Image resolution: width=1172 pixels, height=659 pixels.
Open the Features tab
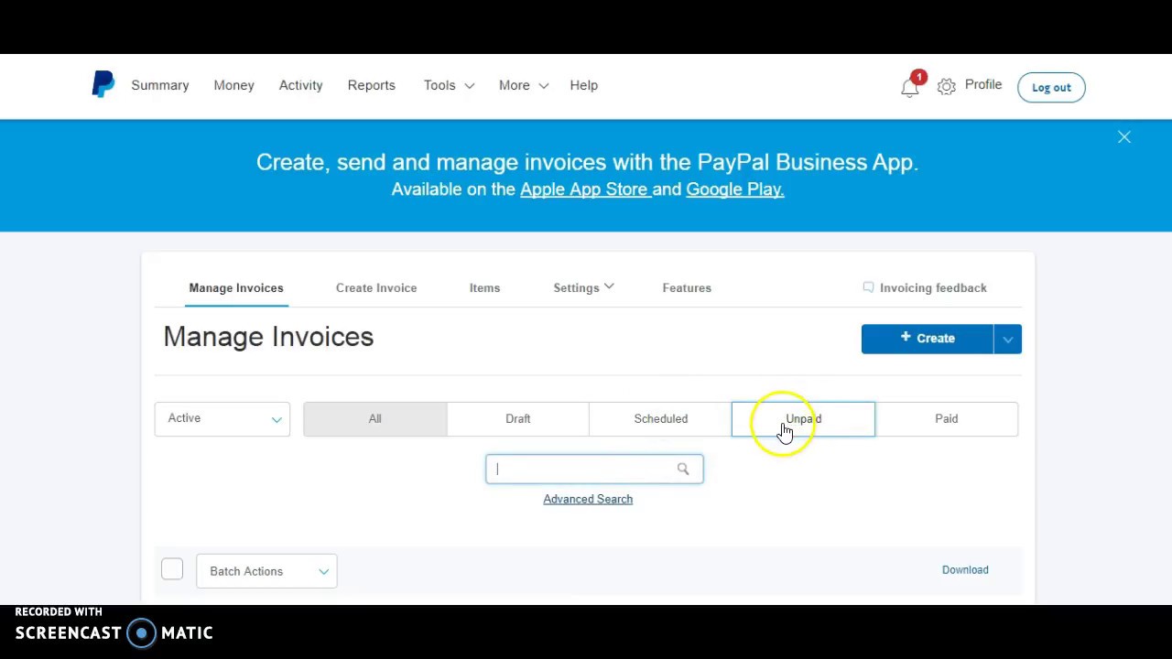pos(687,287)
